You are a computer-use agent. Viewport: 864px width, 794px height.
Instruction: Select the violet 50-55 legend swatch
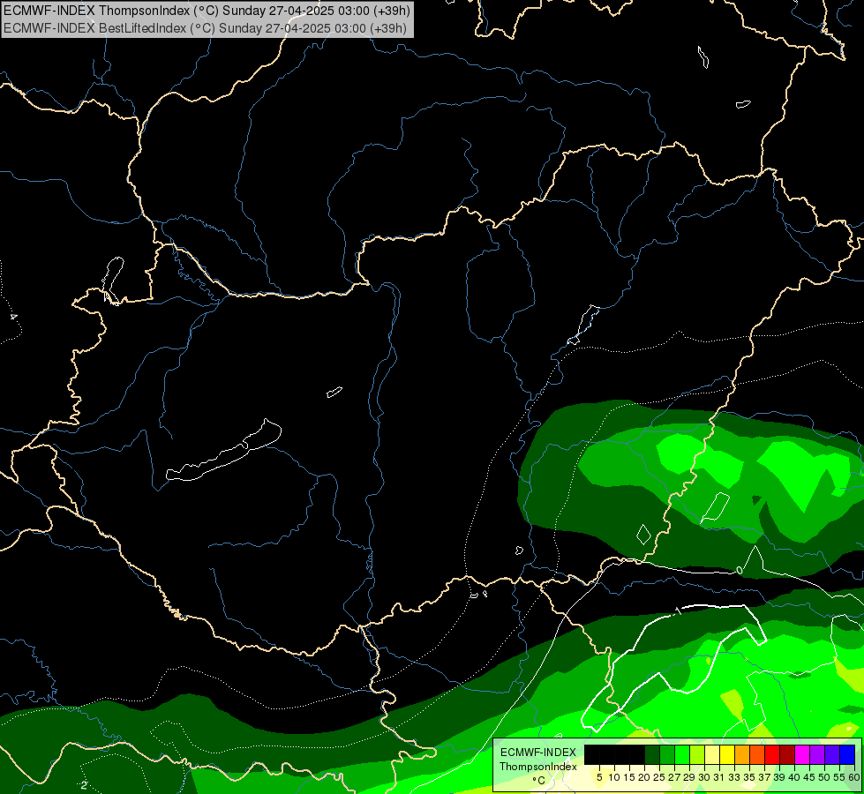[x=832, y=755]
